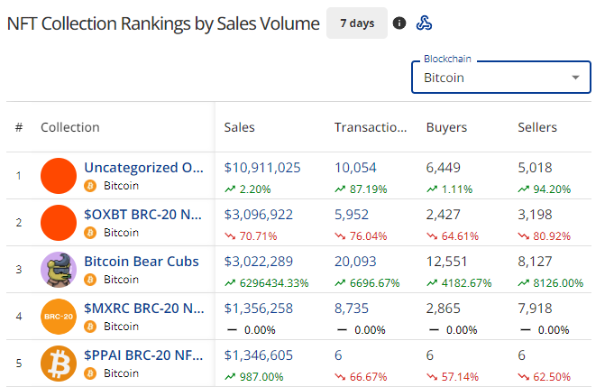This screenshot has height=387, width=614.
Task: Click the blue network share icon
Action: [424, 23]
